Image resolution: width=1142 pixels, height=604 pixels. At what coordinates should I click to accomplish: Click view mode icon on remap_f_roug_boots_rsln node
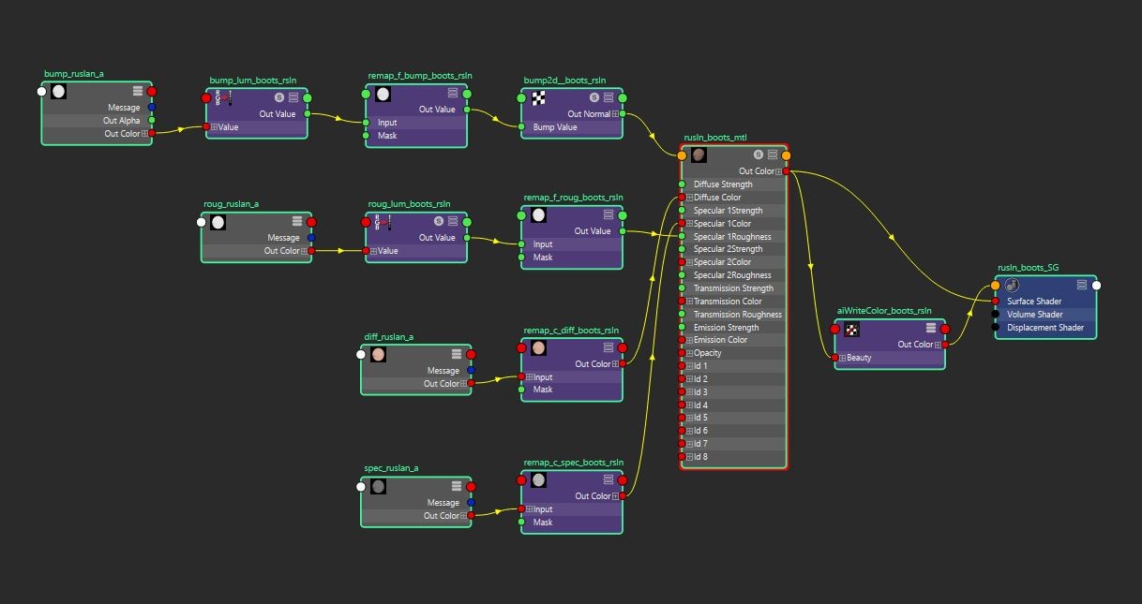tap(608, 215)
